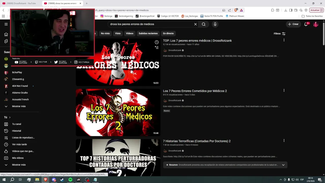The image size is (325, 183).
Task: Select the 'Subidas recientes' filter chip
Action: pyautogui.click(x=148, y=33)
